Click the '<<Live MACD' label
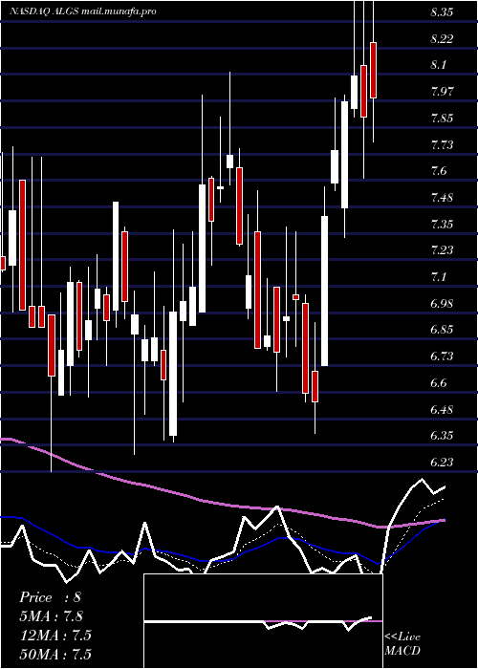Viewport: 478px width, 669px height. point(402,644)
